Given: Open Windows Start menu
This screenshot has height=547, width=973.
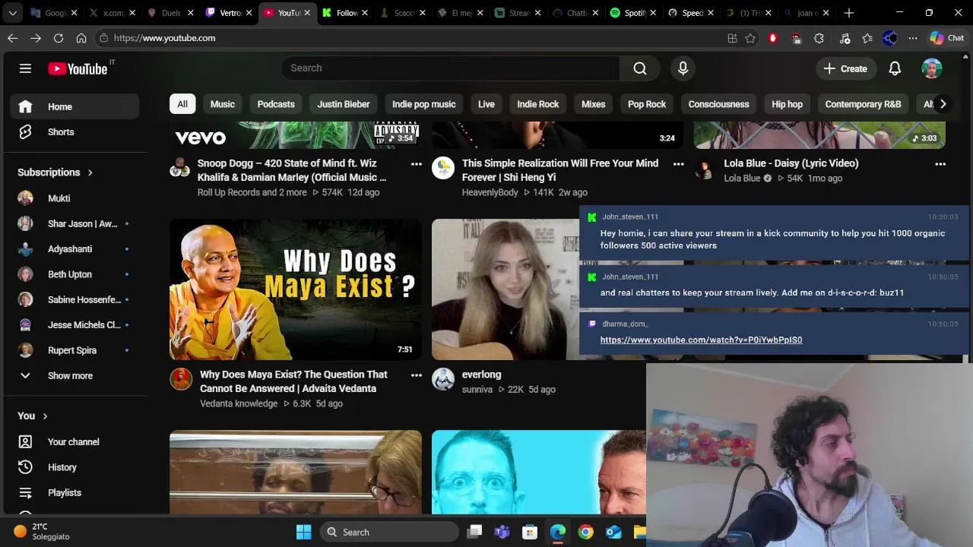Looking at the screenshot, I should coord(303,532).
